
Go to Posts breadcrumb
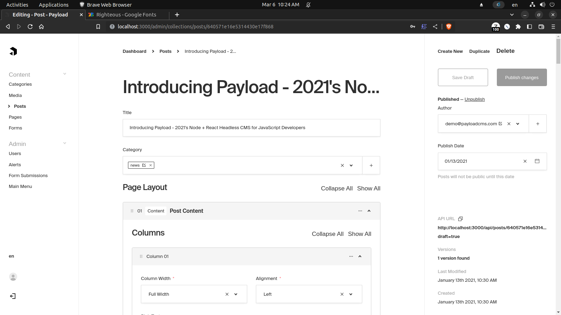click(165, 51)
